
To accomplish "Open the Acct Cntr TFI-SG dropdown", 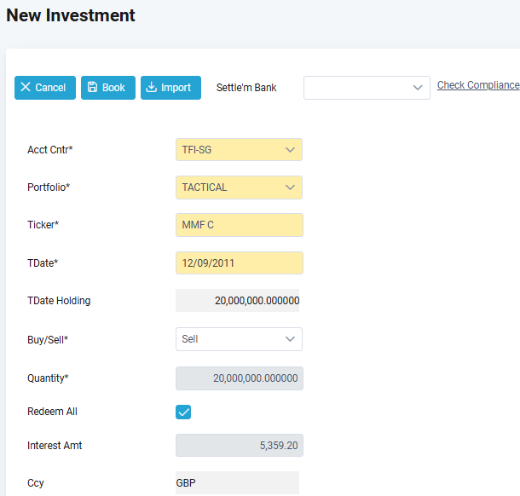I will [x=239, y=150].
